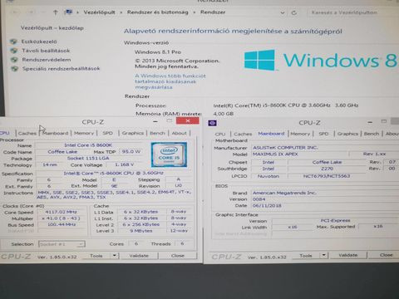Screen dimensions: 399x299
Task: Open Eszközkezelő (Device Manager) link
Action: click(39, 42)
